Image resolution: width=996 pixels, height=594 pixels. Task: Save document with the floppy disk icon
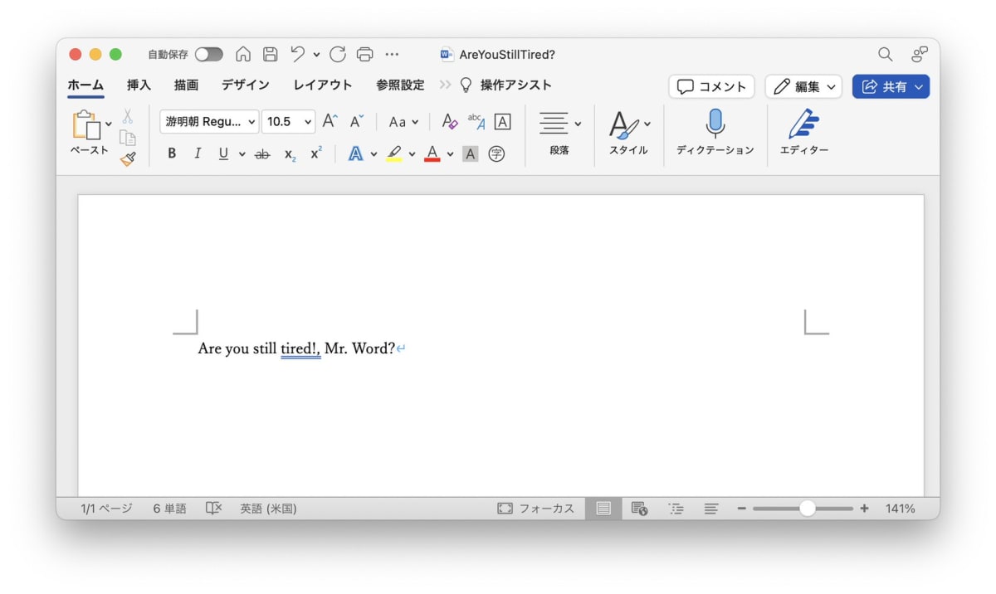pos(270,55)
